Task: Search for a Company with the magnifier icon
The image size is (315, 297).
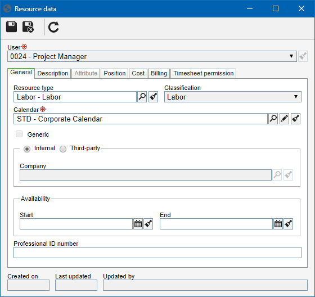Action: 277,175
